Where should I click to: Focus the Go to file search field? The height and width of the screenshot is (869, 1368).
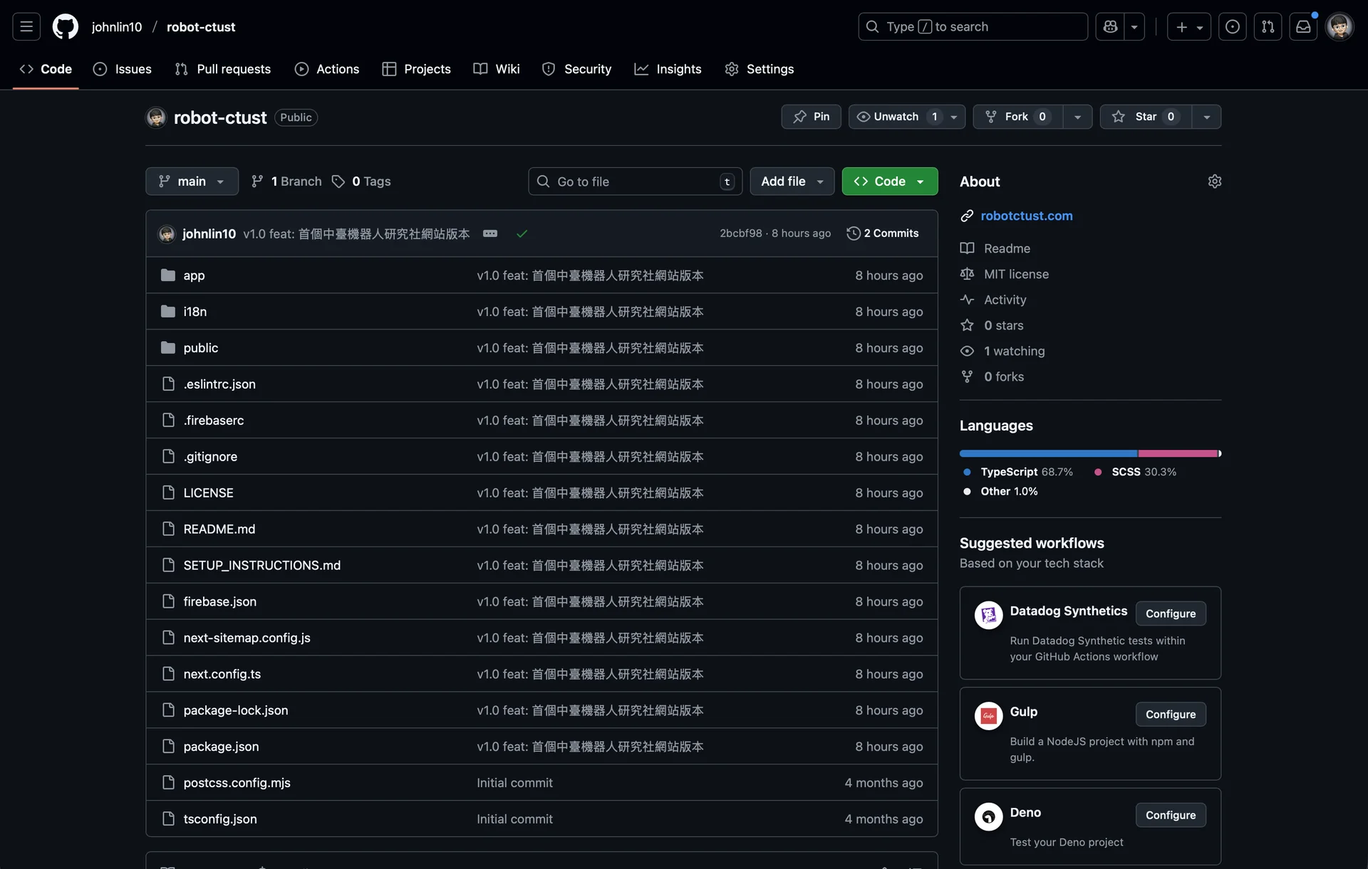click(635, 181)
